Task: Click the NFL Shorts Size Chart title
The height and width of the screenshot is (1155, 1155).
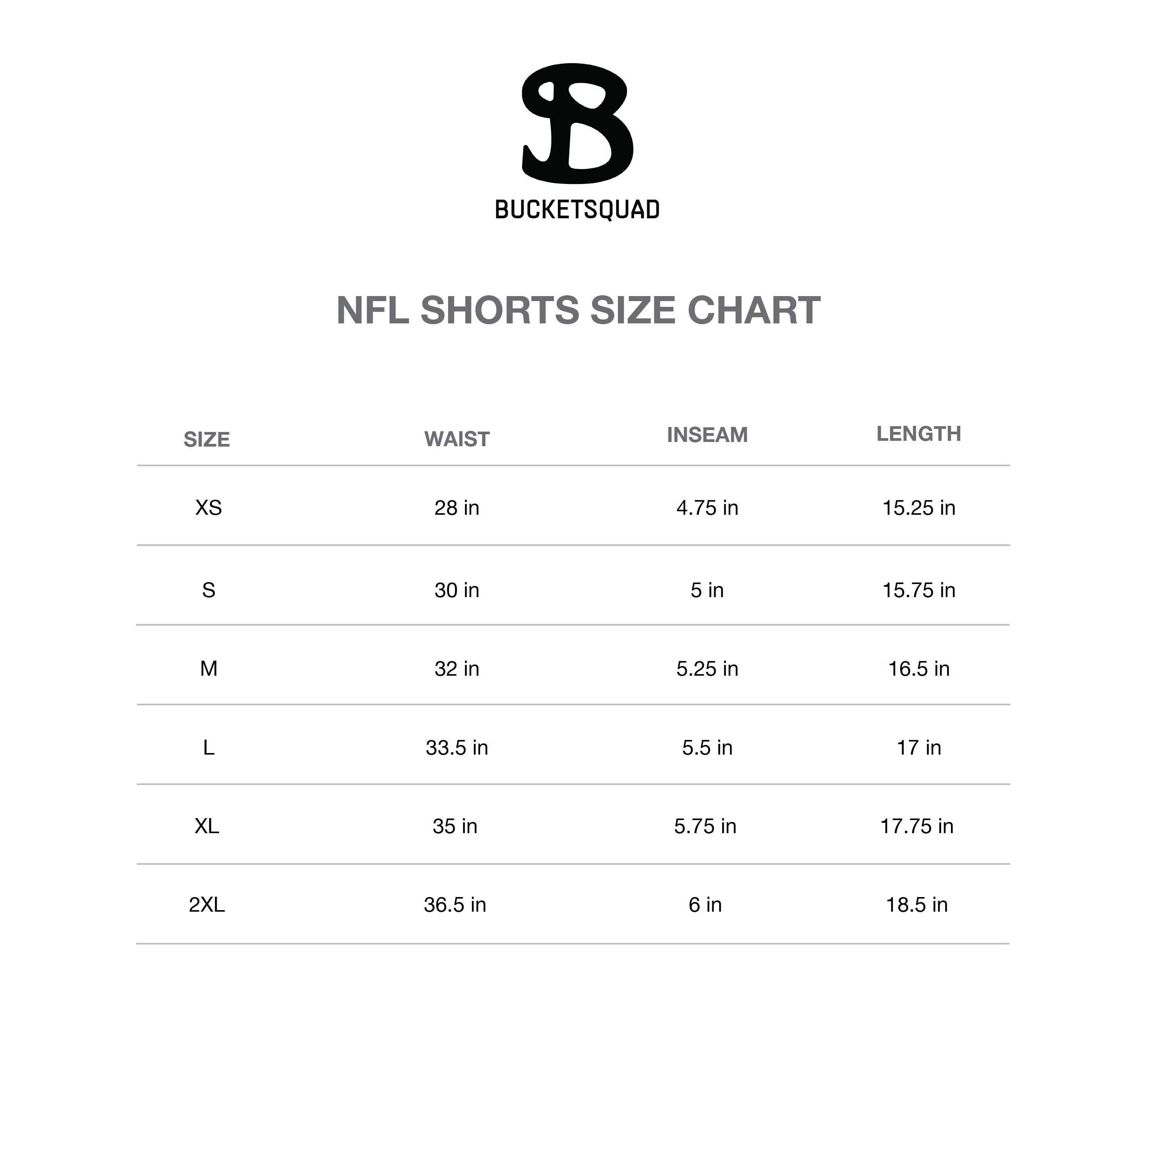Action: tap(577, 310)
